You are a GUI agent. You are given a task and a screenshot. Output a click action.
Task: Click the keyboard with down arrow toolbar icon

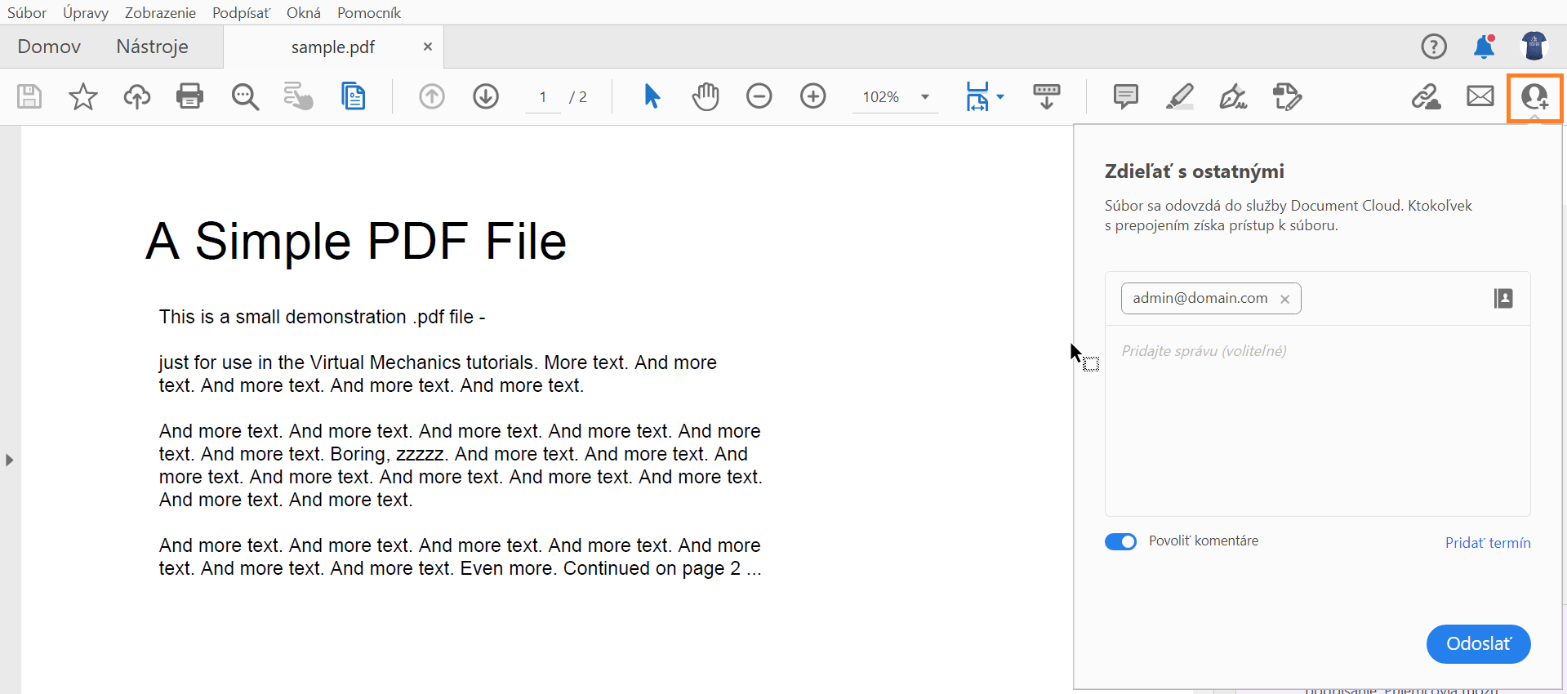(x=1047, y=96)
